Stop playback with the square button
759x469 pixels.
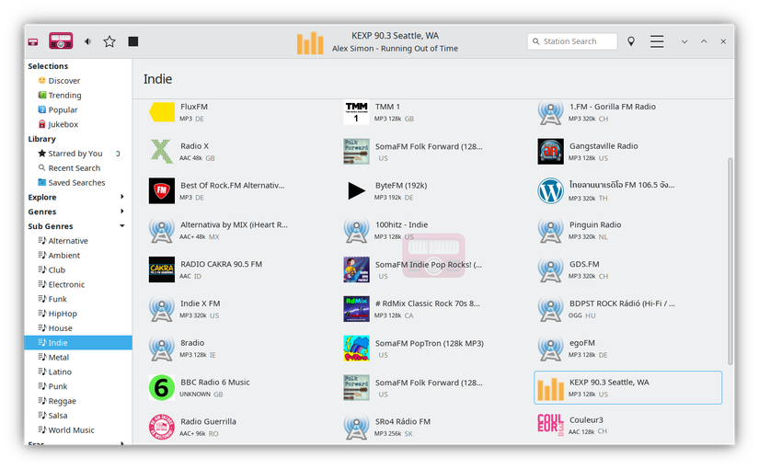click(x=133, y=41)
